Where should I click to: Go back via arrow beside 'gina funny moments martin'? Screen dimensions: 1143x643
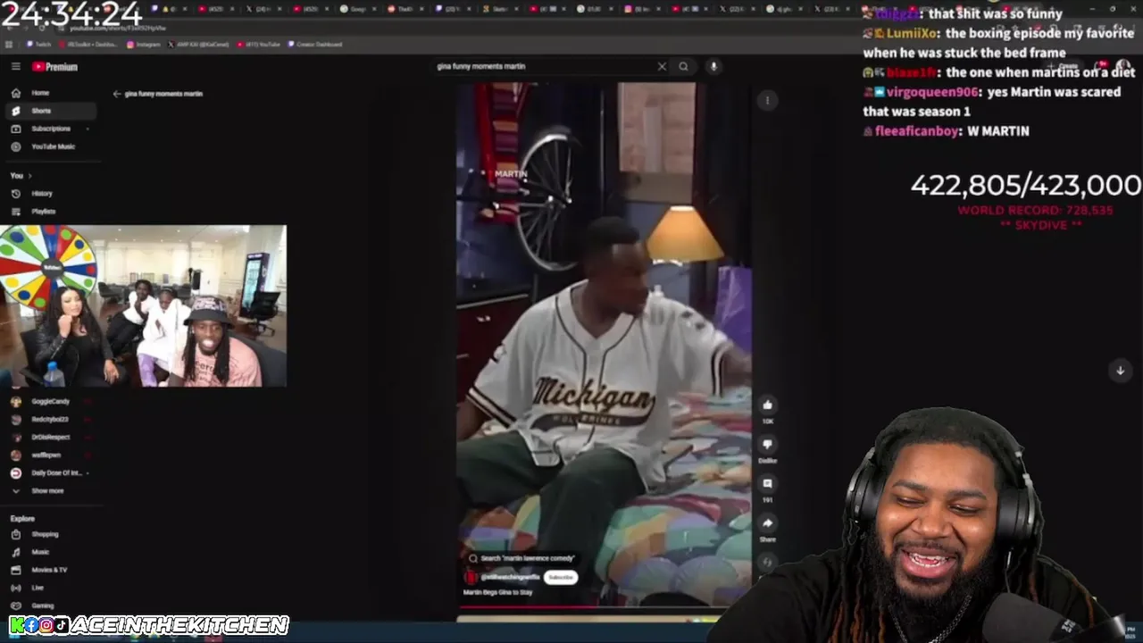coord(117,94)
